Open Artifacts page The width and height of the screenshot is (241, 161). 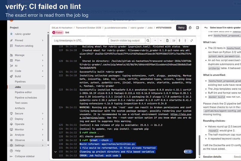click(20, 108)
